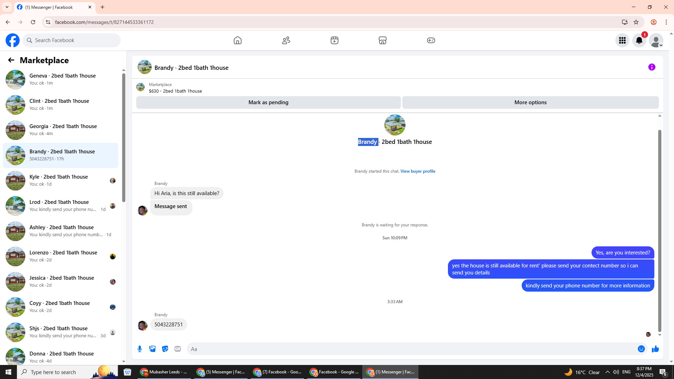The height and width of the screenshot is (379, 674).
Task: Attach a photo using image icon
Action: pos(152,349)
